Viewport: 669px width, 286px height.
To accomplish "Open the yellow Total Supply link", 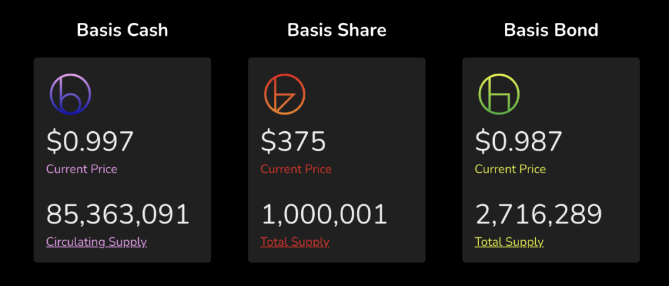I will click(x=509, y=242).
